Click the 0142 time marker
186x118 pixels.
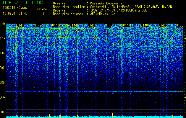pos(38,25)
